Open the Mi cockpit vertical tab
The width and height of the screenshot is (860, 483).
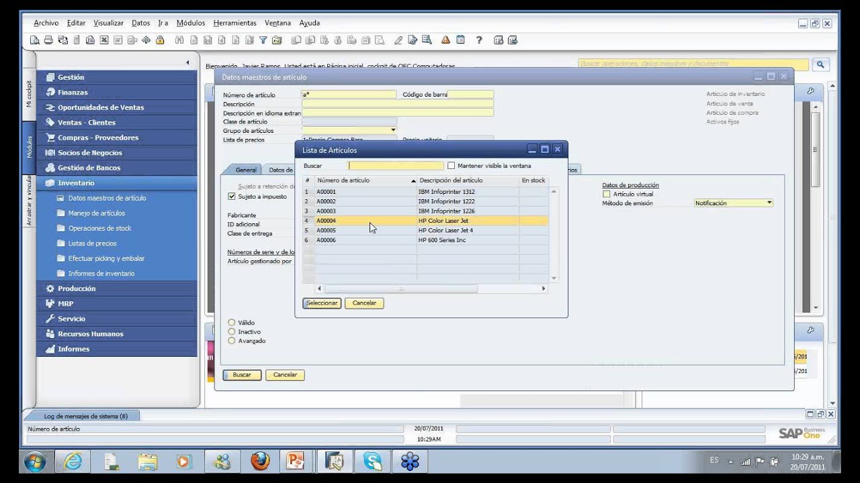(x=29, y=94)
